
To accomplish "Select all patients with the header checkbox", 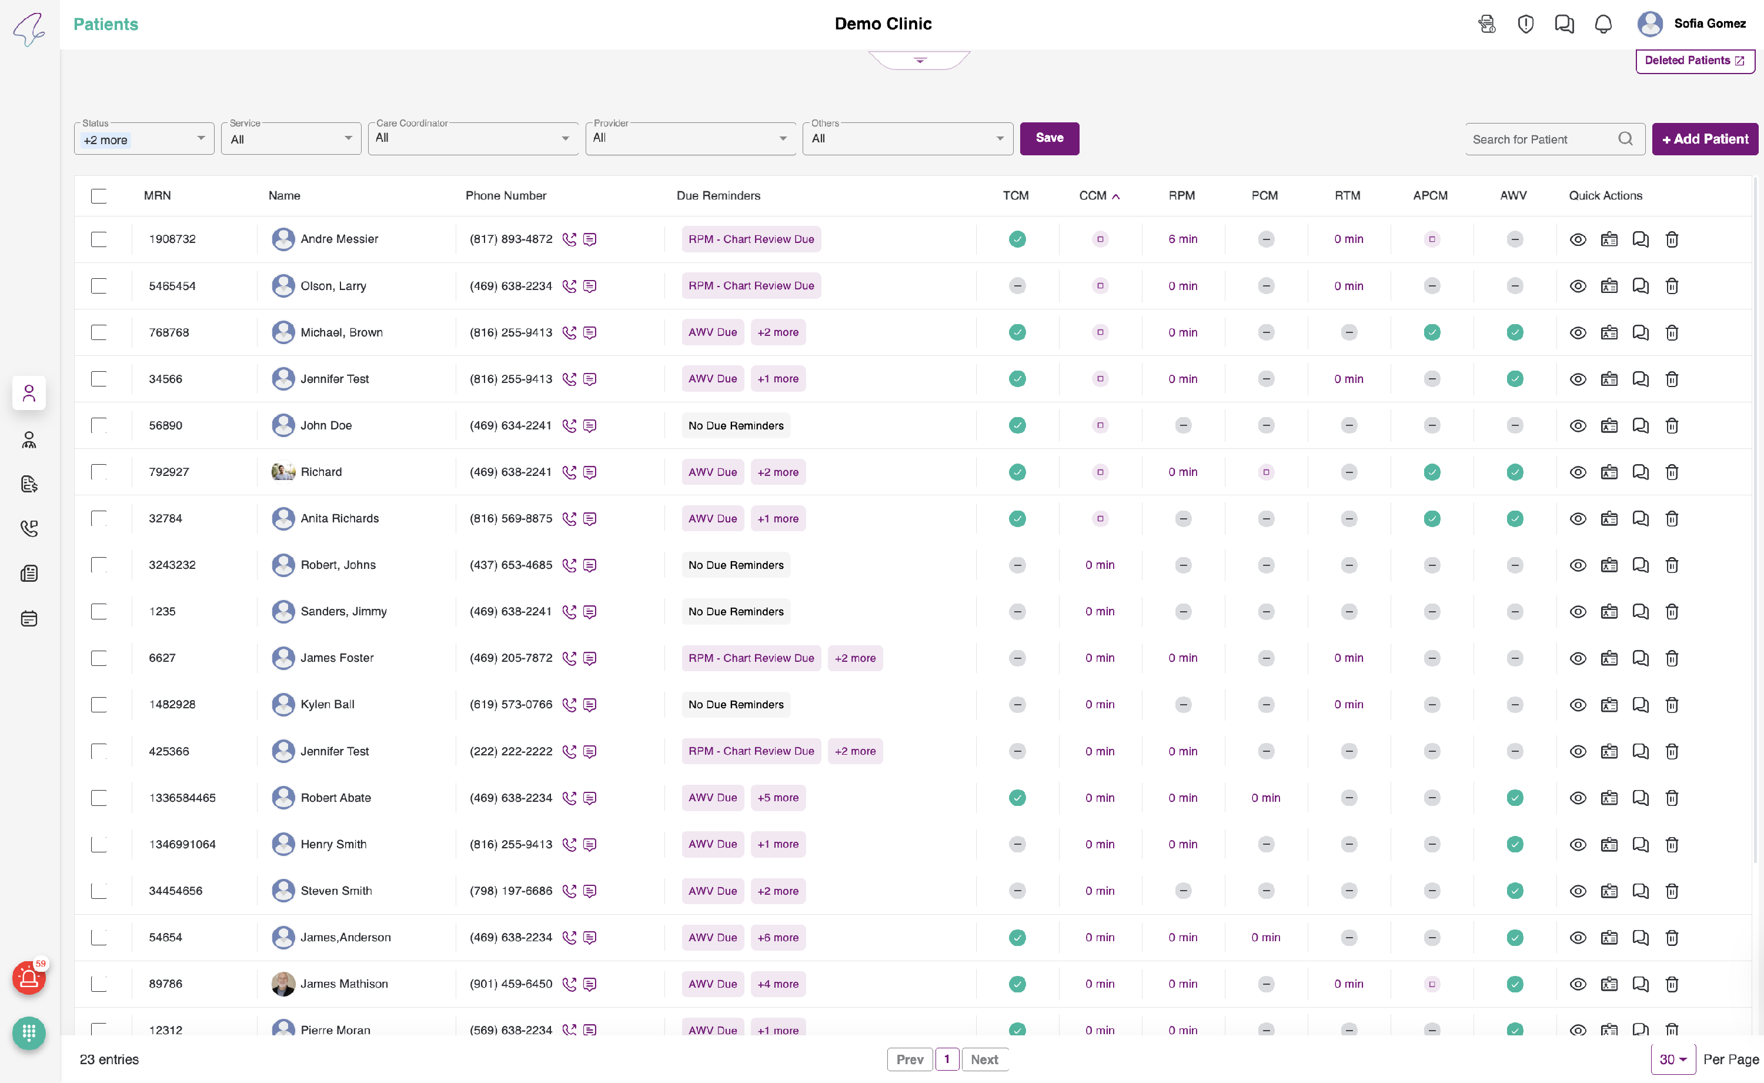I will [x=99, y=195].
